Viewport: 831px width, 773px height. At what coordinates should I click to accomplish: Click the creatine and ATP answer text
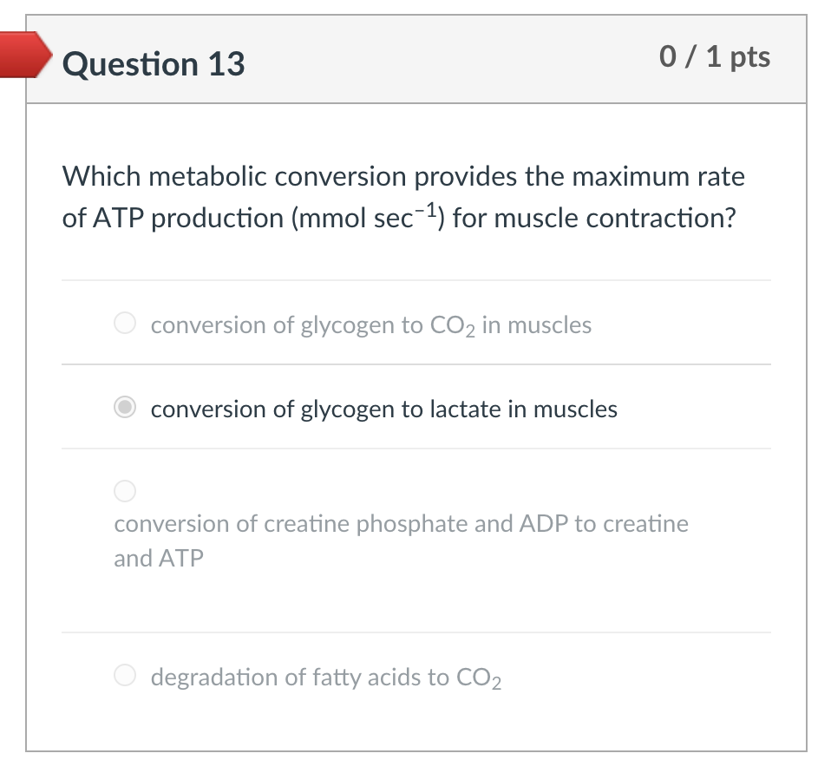tap(401, 540)
